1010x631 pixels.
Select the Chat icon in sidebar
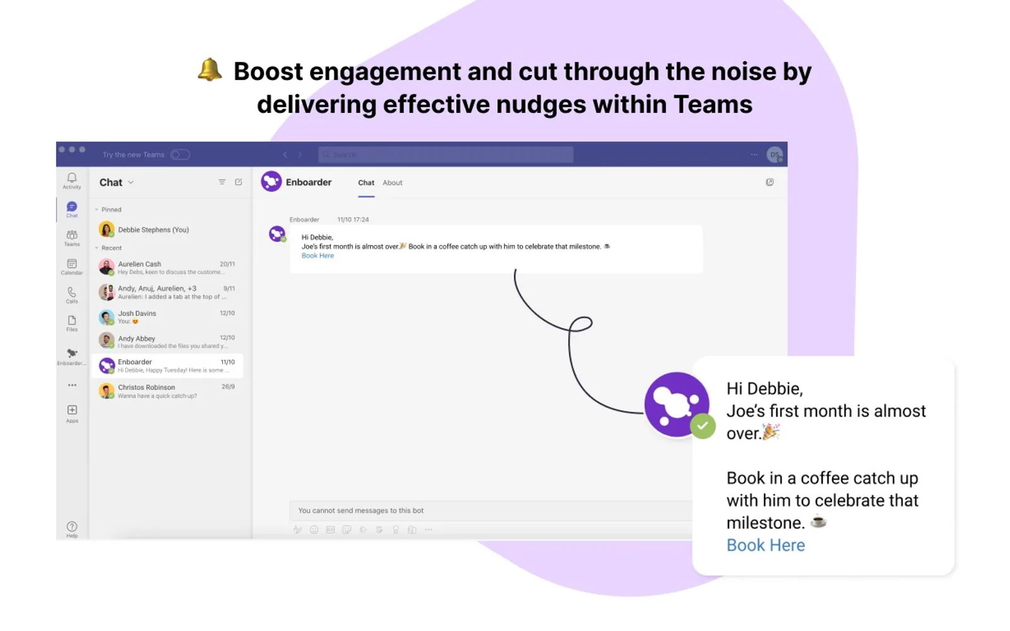[x=72, y=209]
